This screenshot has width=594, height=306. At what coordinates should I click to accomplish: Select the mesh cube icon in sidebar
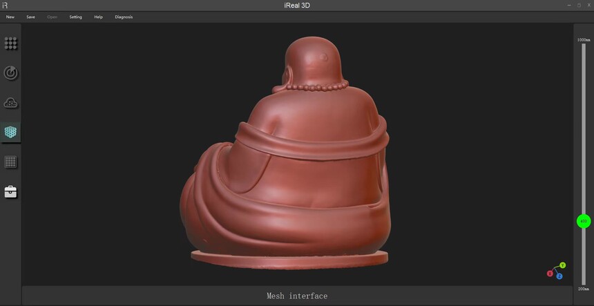pos(10,132)
